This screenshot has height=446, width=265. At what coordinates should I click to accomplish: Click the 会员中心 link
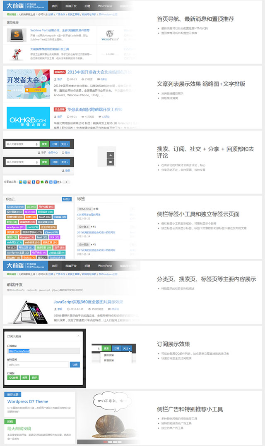pyautogui.click(x=53, y=153)
